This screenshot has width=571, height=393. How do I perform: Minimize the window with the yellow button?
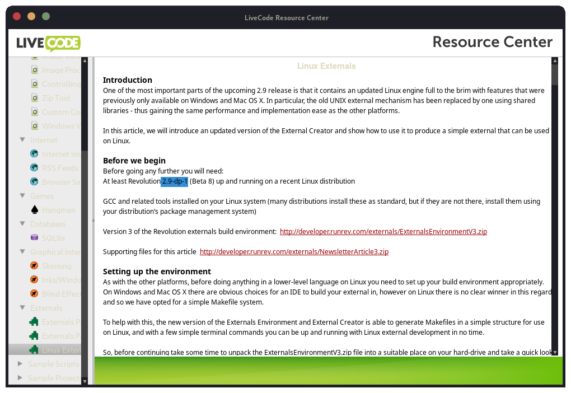(x=31, y=16)
